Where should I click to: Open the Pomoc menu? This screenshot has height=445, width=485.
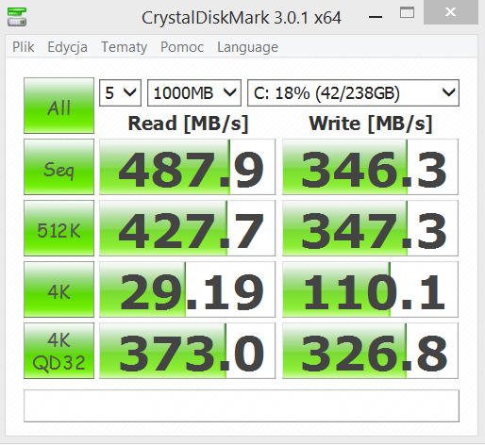tap(182, 47)
